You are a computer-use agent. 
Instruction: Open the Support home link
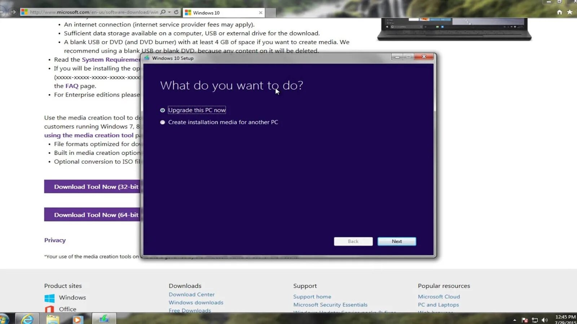pos(312,297)
